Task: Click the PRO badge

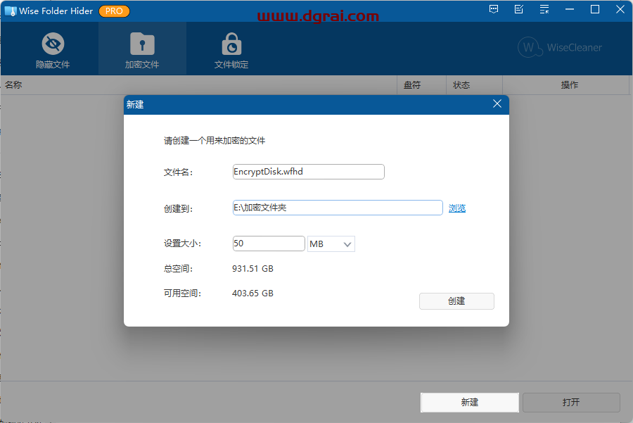Action: (x=114, y=11)
